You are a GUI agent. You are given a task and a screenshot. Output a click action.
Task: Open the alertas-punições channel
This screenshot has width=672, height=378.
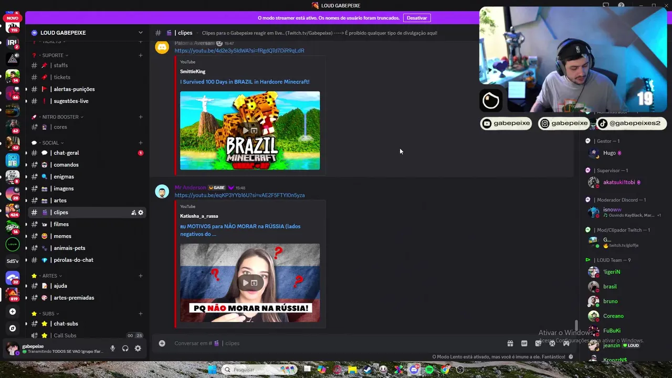tap(87, 89)
